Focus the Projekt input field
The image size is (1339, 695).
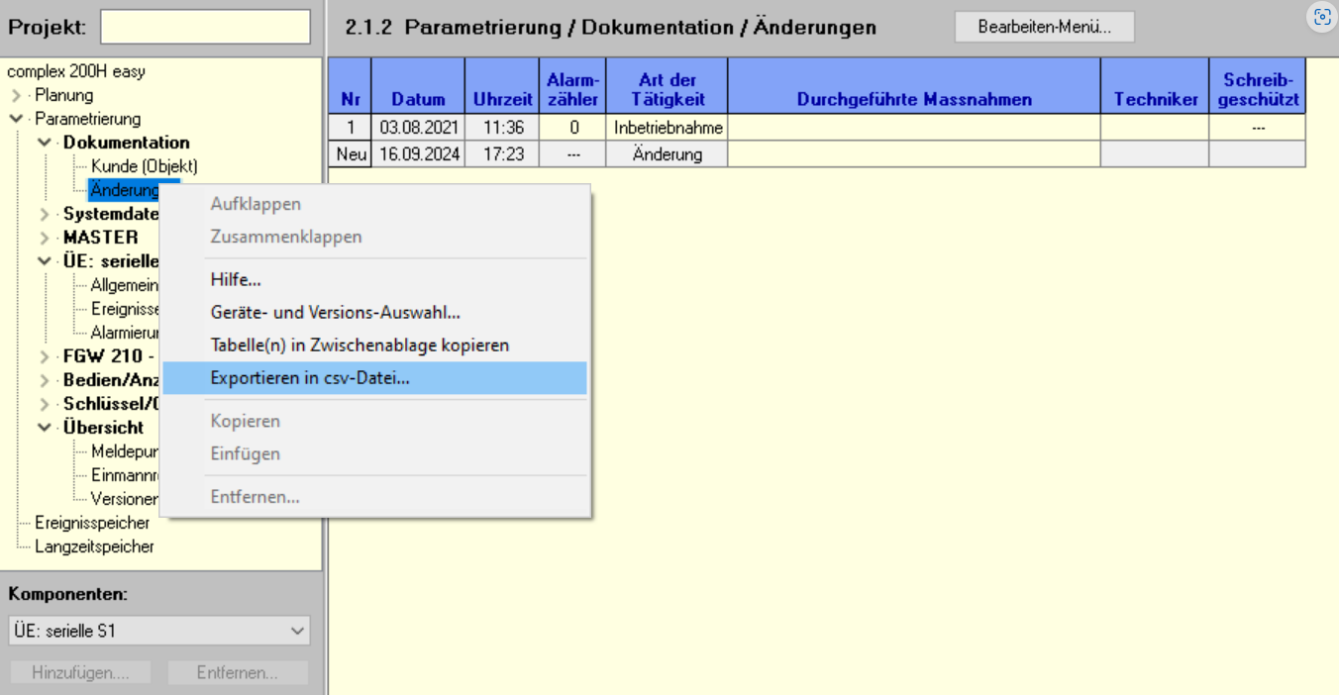coord(205,27)
